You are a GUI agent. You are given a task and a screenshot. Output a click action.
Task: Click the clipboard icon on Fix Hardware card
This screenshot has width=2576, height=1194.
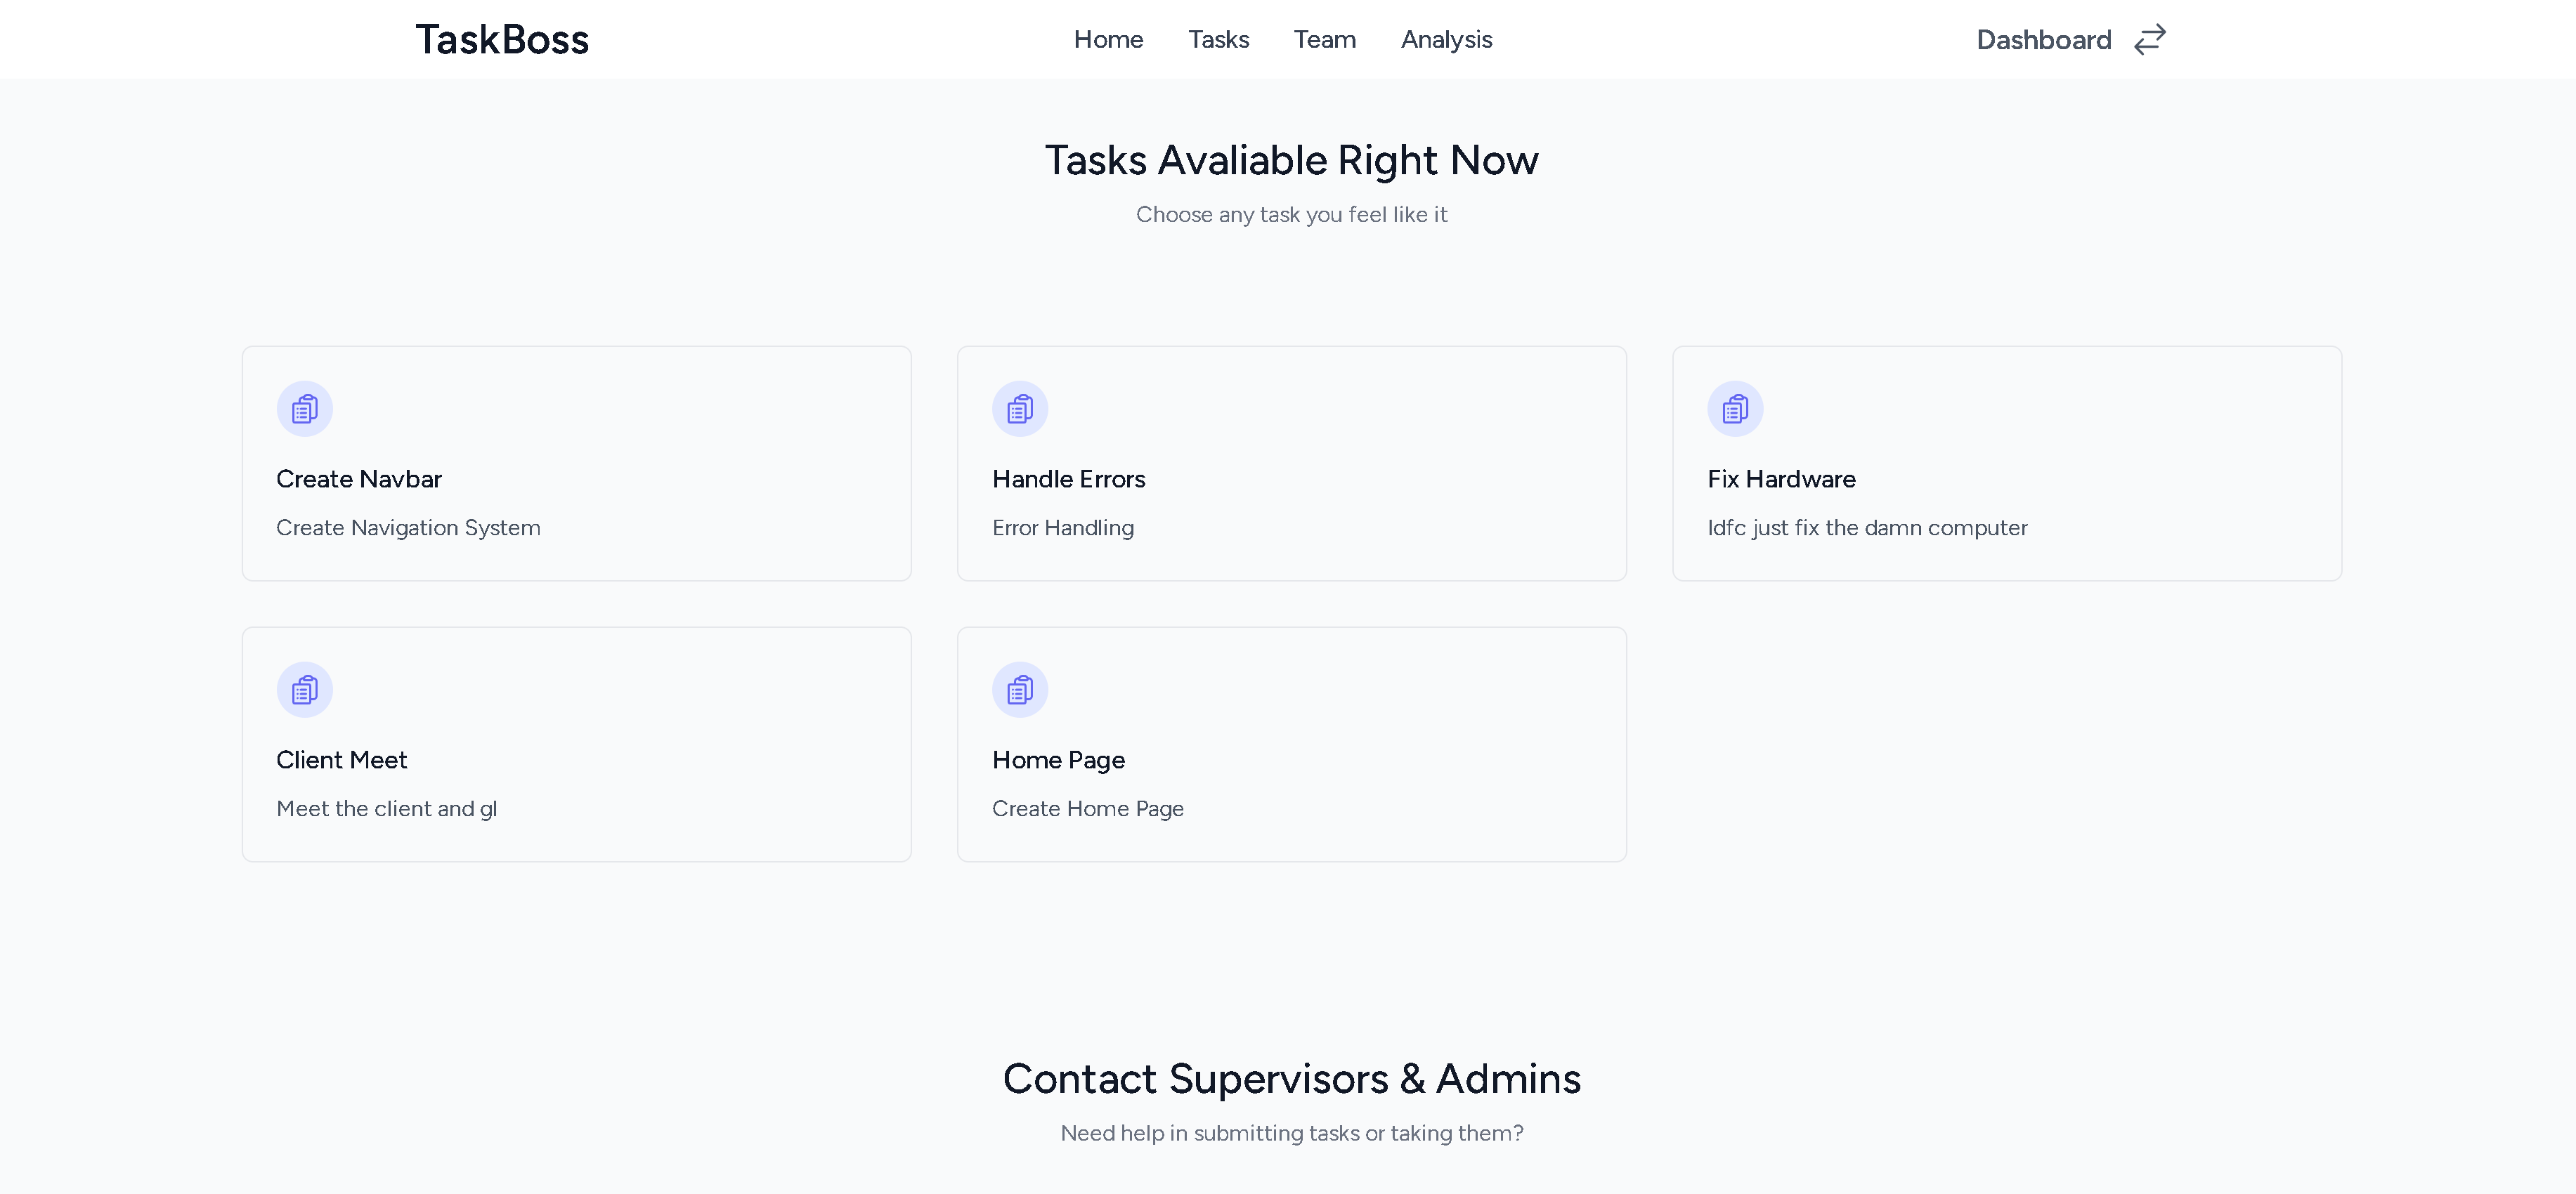point(1735,407)
